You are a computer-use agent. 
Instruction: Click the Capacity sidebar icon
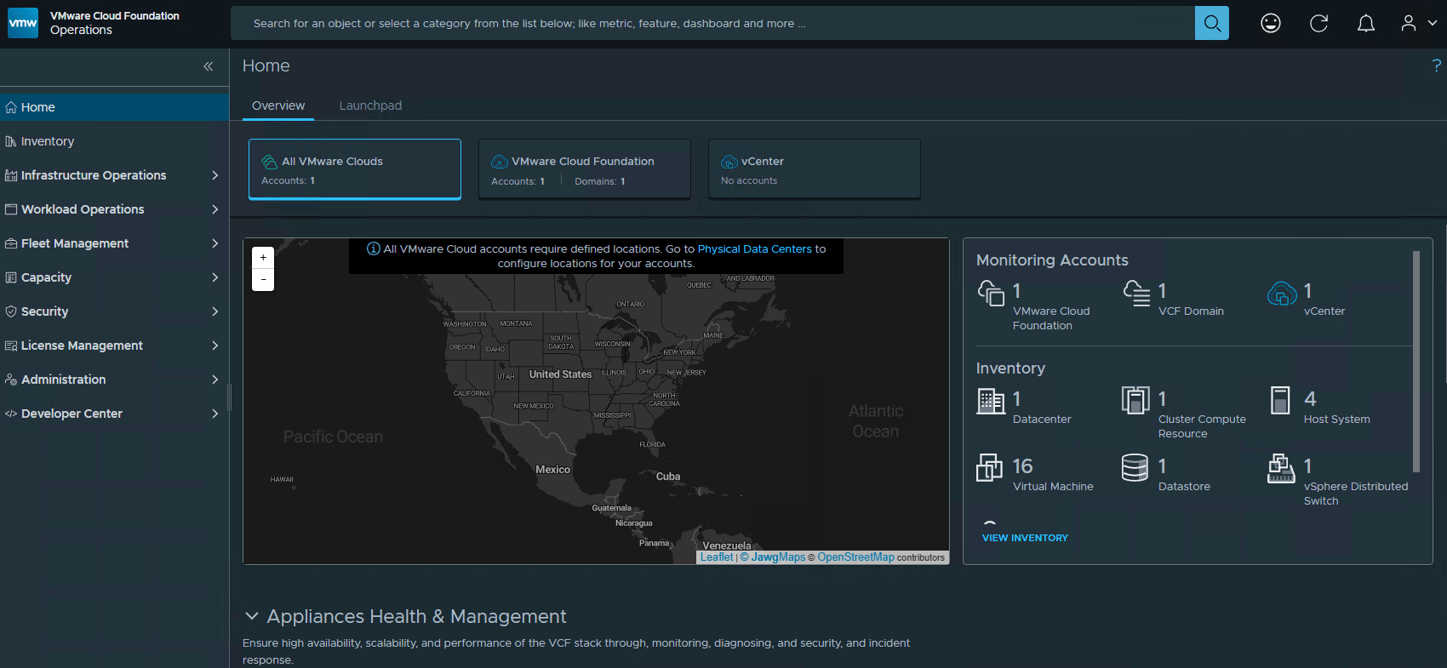pyautogui.click(x=11, y=277)
